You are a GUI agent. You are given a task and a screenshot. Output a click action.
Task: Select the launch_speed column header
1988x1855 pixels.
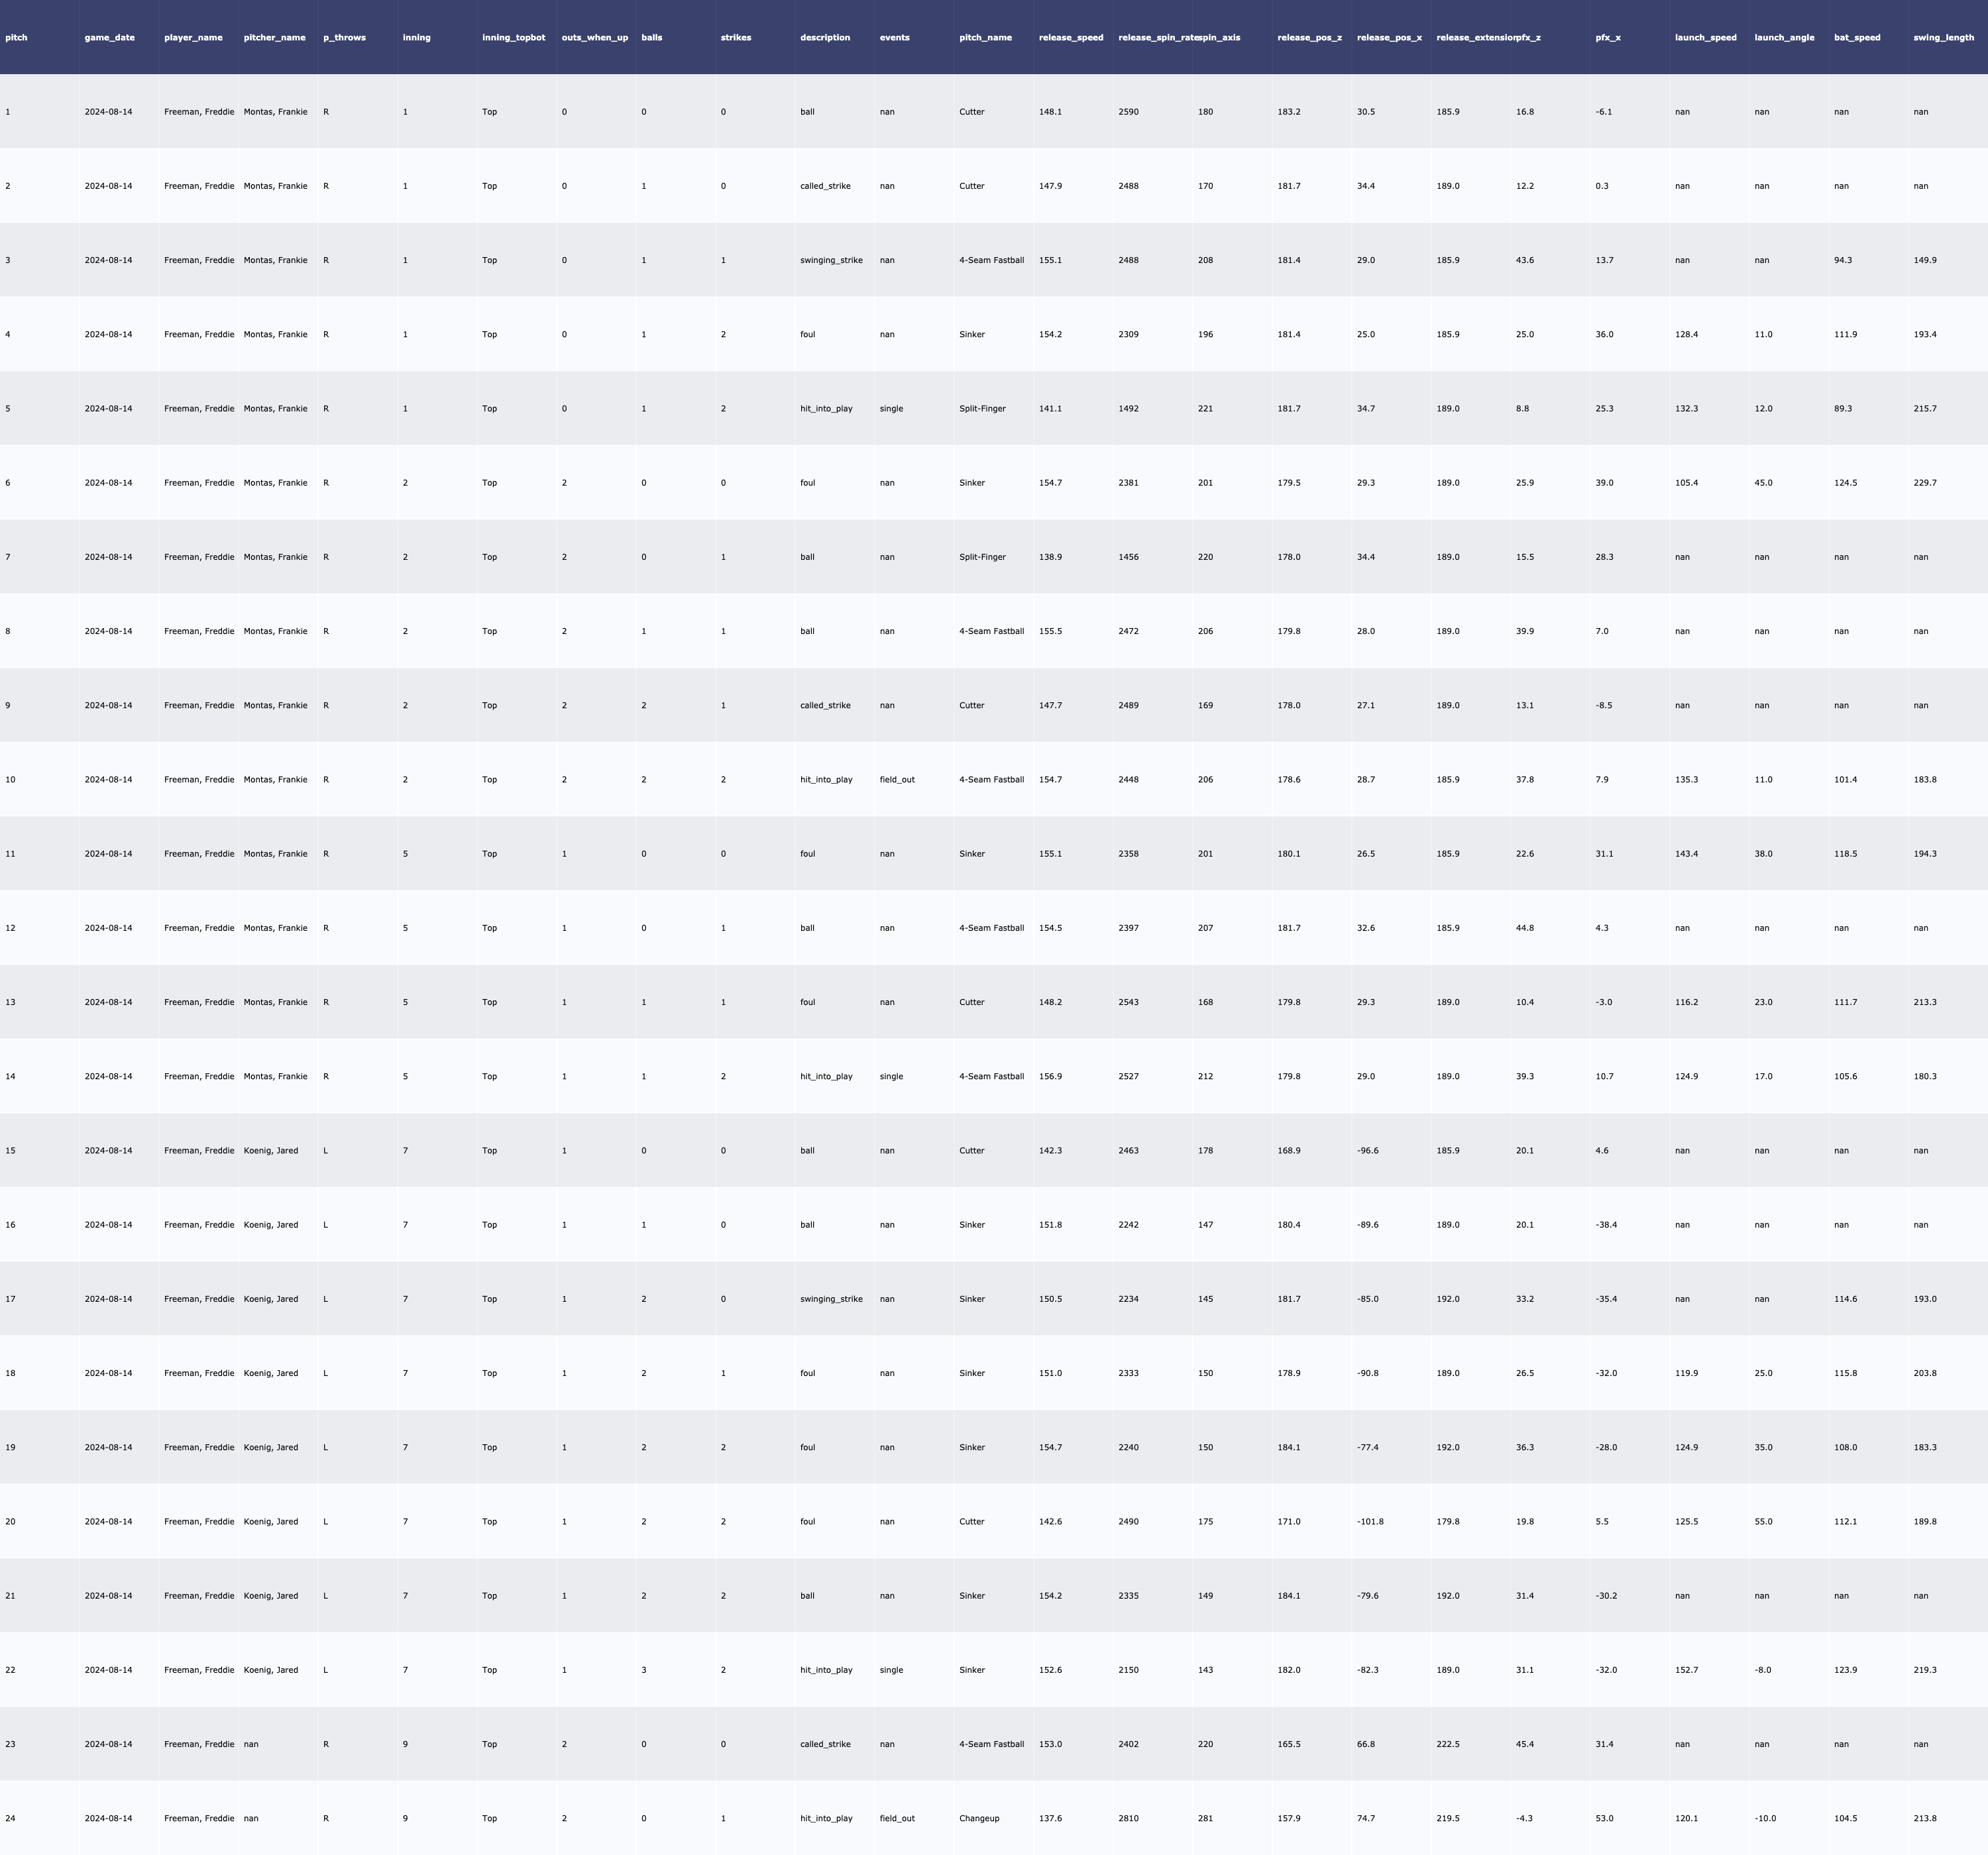1705,38
